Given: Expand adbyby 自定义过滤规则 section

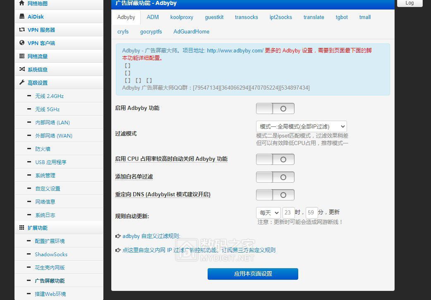Looking at the screenshot, I should (151, 236).
